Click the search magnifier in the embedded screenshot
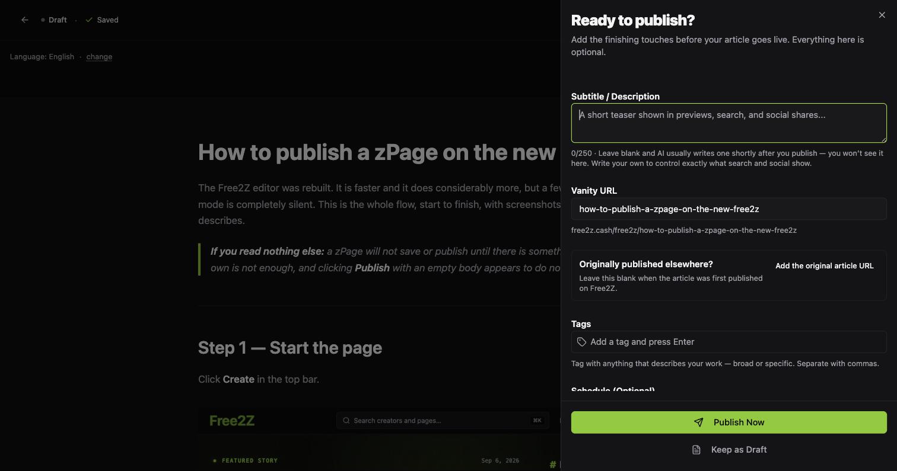 click(346, 421)
